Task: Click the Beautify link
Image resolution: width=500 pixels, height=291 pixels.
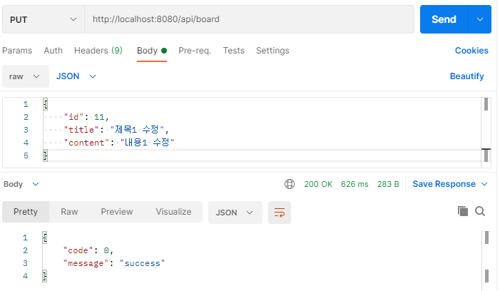Action: [467, 76]
